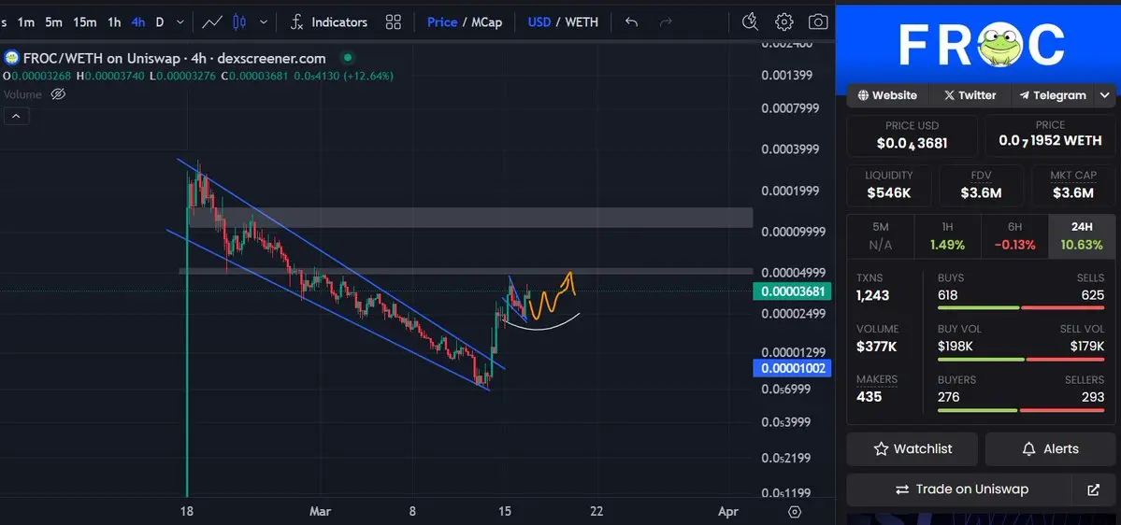
Task: Click the undo arrow icon
Action: point(631,22)
